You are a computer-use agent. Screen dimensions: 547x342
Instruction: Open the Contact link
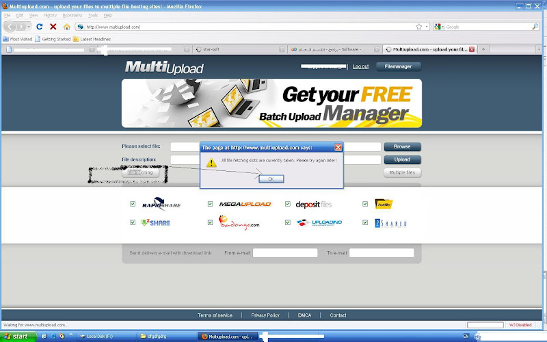[338, 315]
